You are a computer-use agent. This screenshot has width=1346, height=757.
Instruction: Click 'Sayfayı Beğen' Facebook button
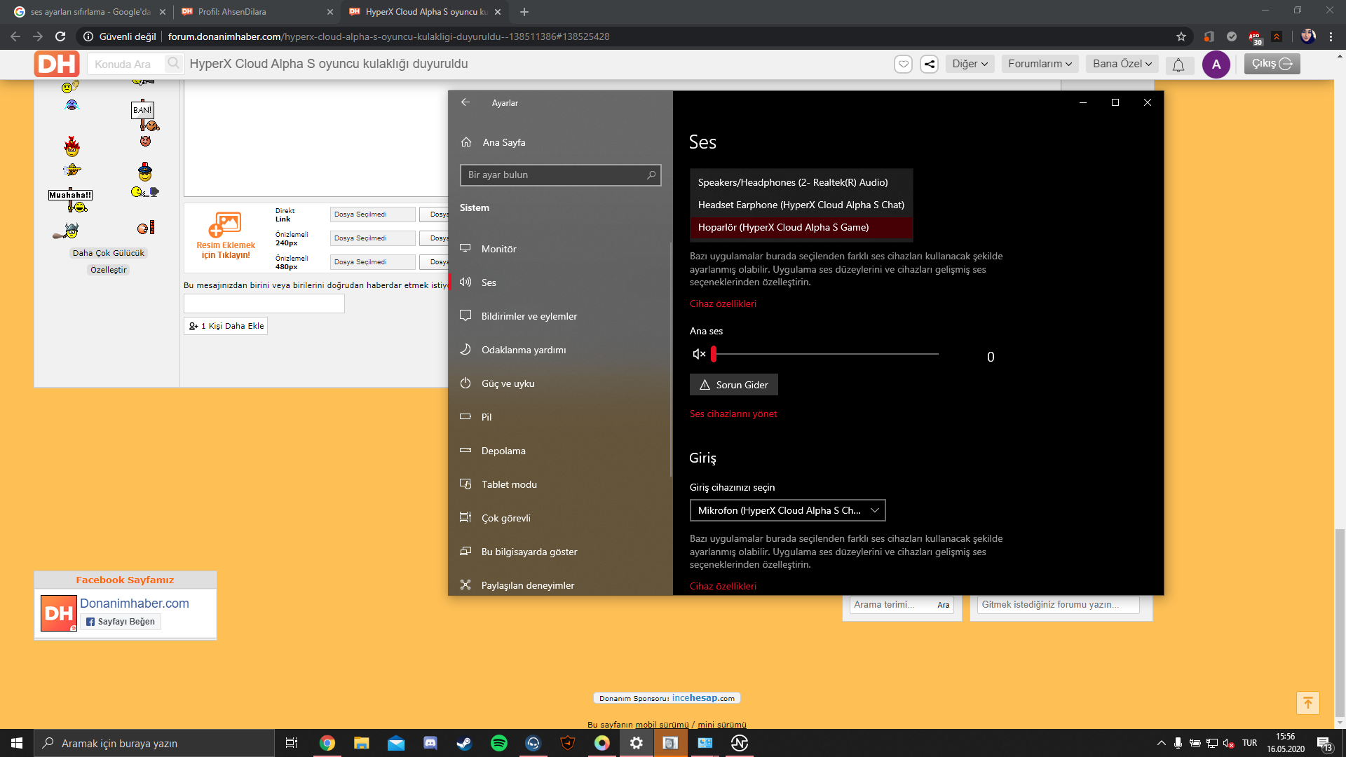tap(121, 622)
